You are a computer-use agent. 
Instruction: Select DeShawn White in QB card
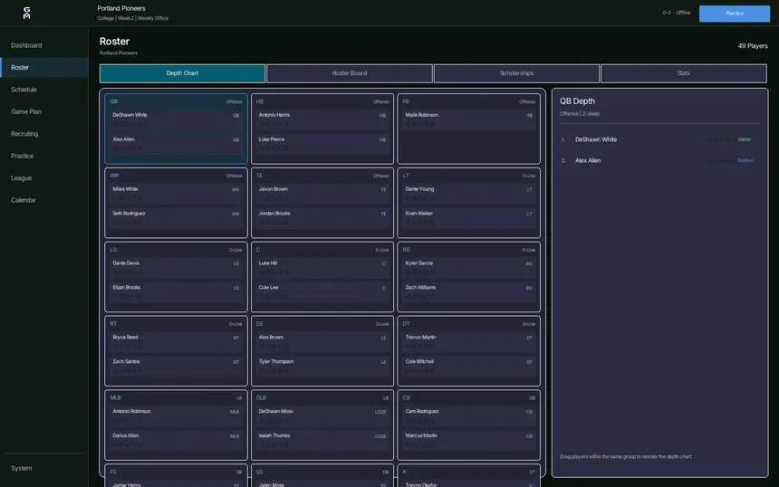176,119
